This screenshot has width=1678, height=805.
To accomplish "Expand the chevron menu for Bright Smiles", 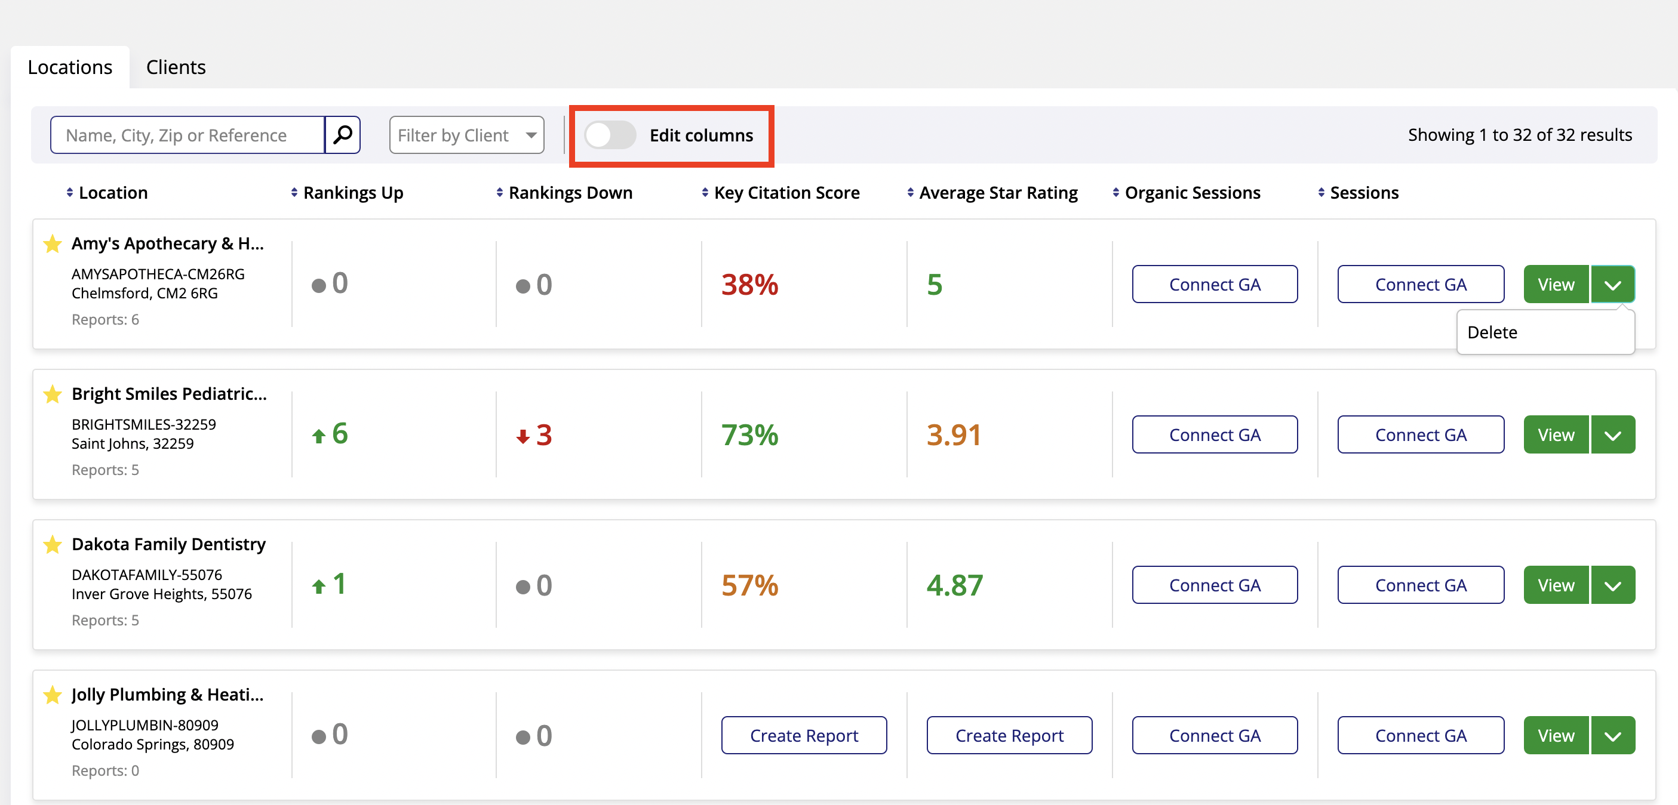I will click(x=1613, y=434).
